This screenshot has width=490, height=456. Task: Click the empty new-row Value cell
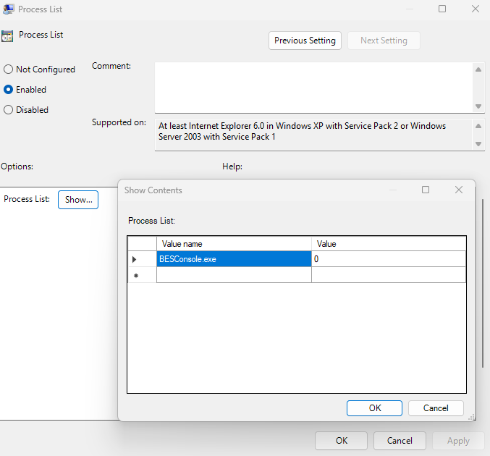tap(389, 275)
